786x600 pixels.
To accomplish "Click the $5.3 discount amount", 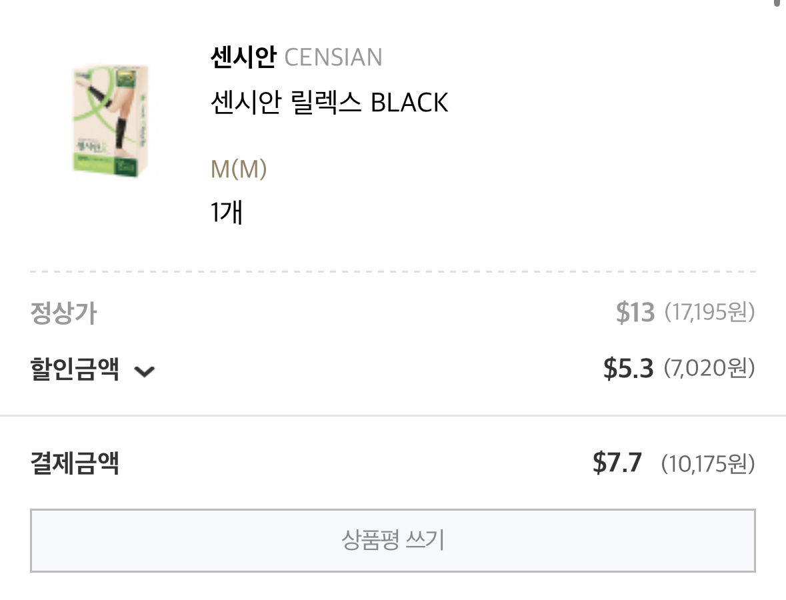I will coord(628,368).
